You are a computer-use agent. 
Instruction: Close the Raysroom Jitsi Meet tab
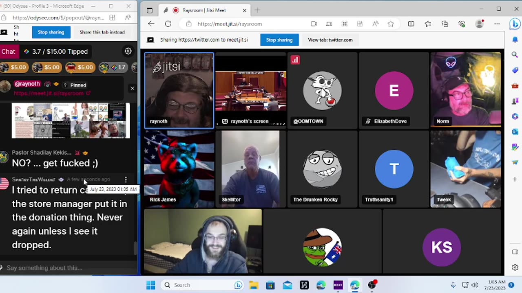point(244,10)
